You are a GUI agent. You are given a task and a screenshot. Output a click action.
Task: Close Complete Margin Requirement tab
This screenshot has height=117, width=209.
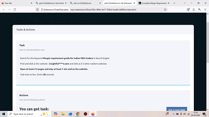point(169,3)
